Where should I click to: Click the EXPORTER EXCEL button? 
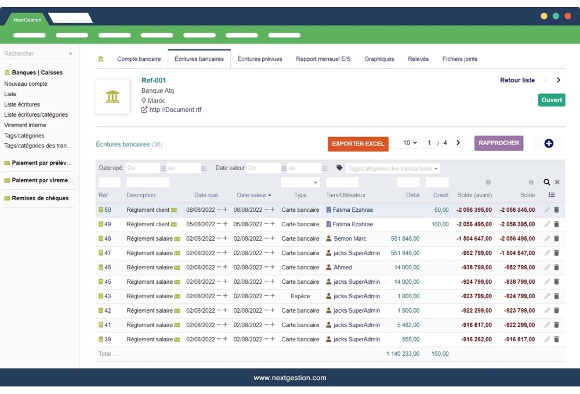pyautogui.click(x=358, y=142)
